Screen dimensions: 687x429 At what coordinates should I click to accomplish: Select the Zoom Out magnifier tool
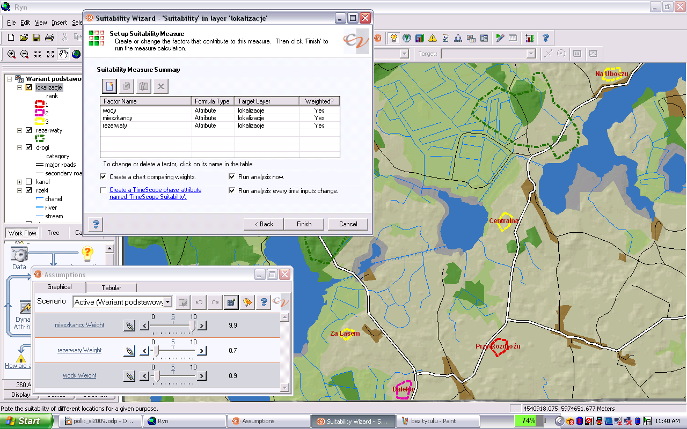click(x=25, y=54)
